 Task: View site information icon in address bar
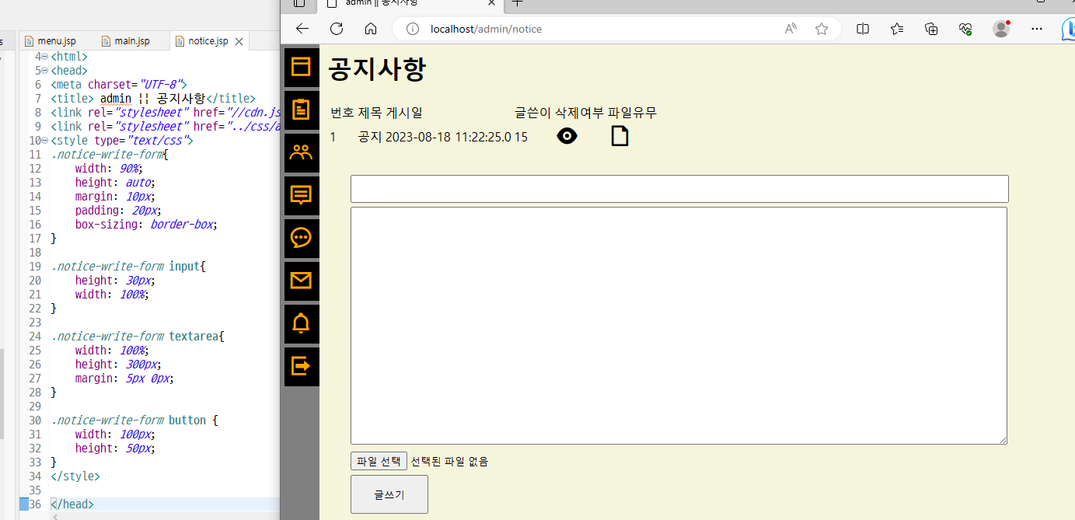coord(414,29)
